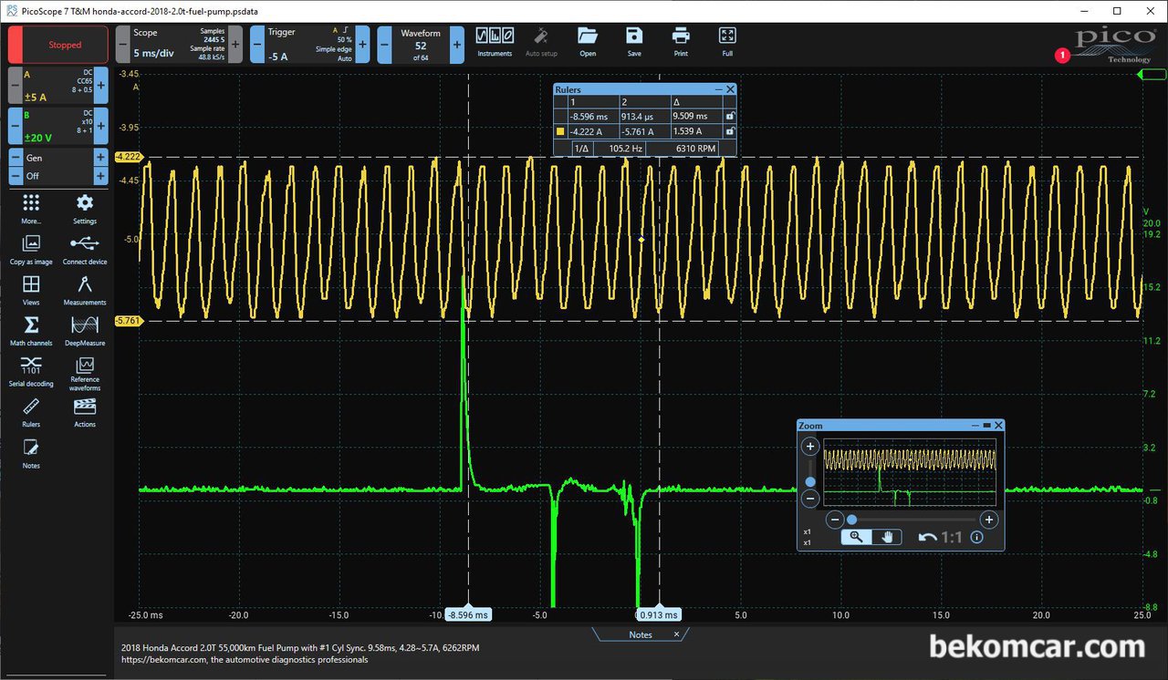Viewport: 1168px width, 680px height.
Task: Click the Zoom overview thumbnail
Action: (910, 473)
